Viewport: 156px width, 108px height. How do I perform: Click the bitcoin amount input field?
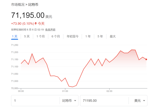tap(35, 100)
